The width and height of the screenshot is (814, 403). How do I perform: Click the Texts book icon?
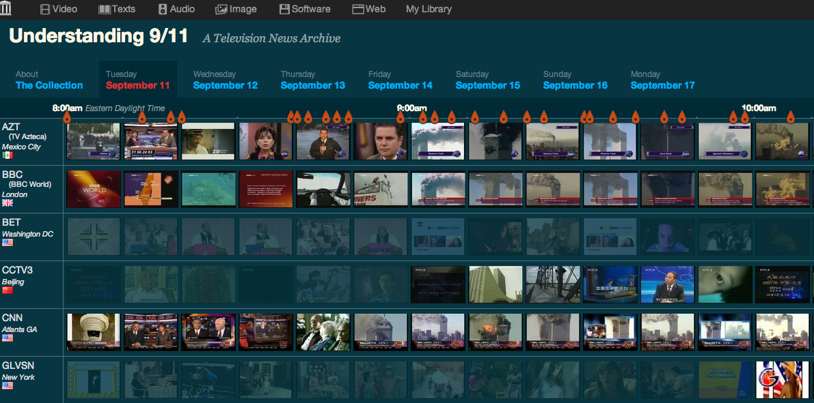point(105,9)
